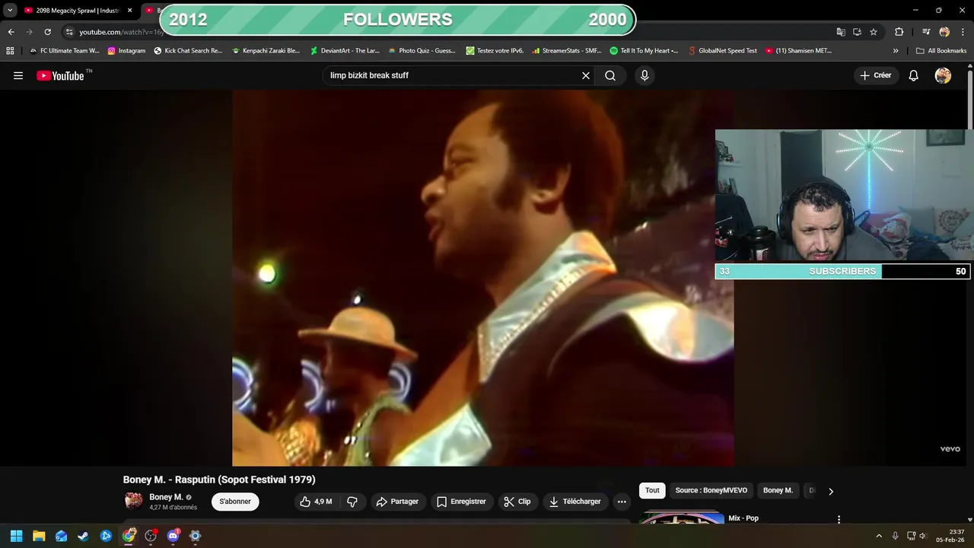974x548 pixels.
Task: Open the FC Ultimate Team bookmark
Action: (64, 51)
